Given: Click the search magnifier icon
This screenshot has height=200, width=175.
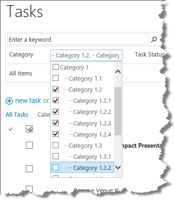Looking at the screenshot, I should click(154, 39).
